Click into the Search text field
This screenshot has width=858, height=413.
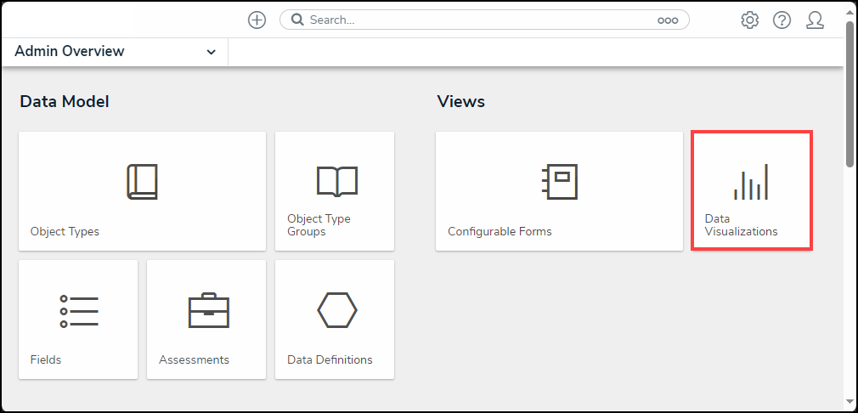click(476, 20)
